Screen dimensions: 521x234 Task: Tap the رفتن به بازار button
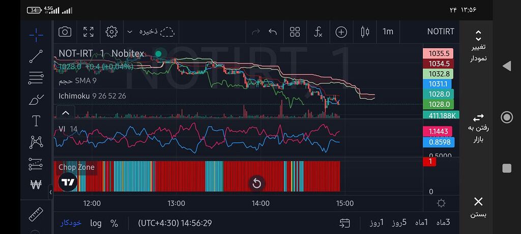pyautogui.click(x=478, y=128)
